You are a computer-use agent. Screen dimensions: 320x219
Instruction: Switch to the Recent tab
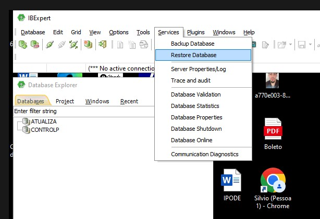(129, 101)
